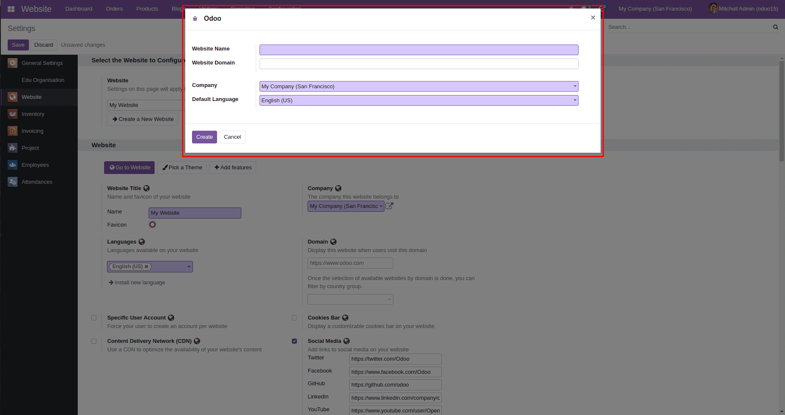Open the apps grid menu icon

11,9
